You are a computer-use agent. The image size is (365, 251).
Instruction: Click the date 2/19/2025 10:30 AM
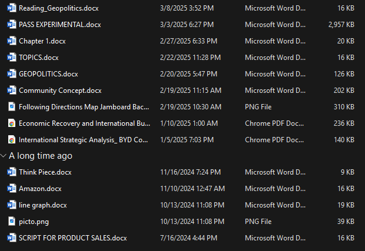[x=191, y=107]
